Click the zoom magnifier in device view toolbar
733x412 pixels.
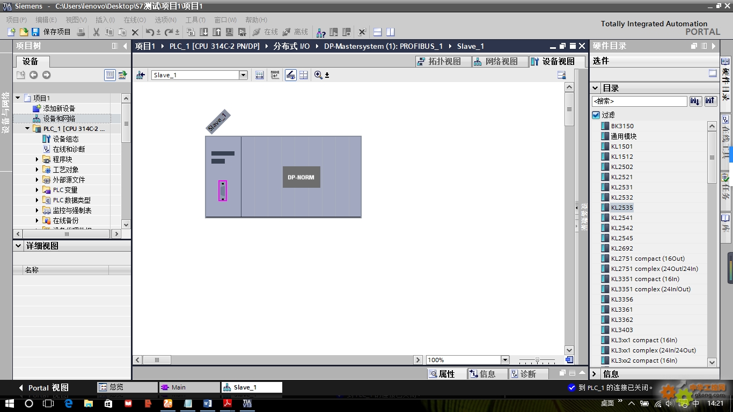pyautogui.click(x=318, y=75)
